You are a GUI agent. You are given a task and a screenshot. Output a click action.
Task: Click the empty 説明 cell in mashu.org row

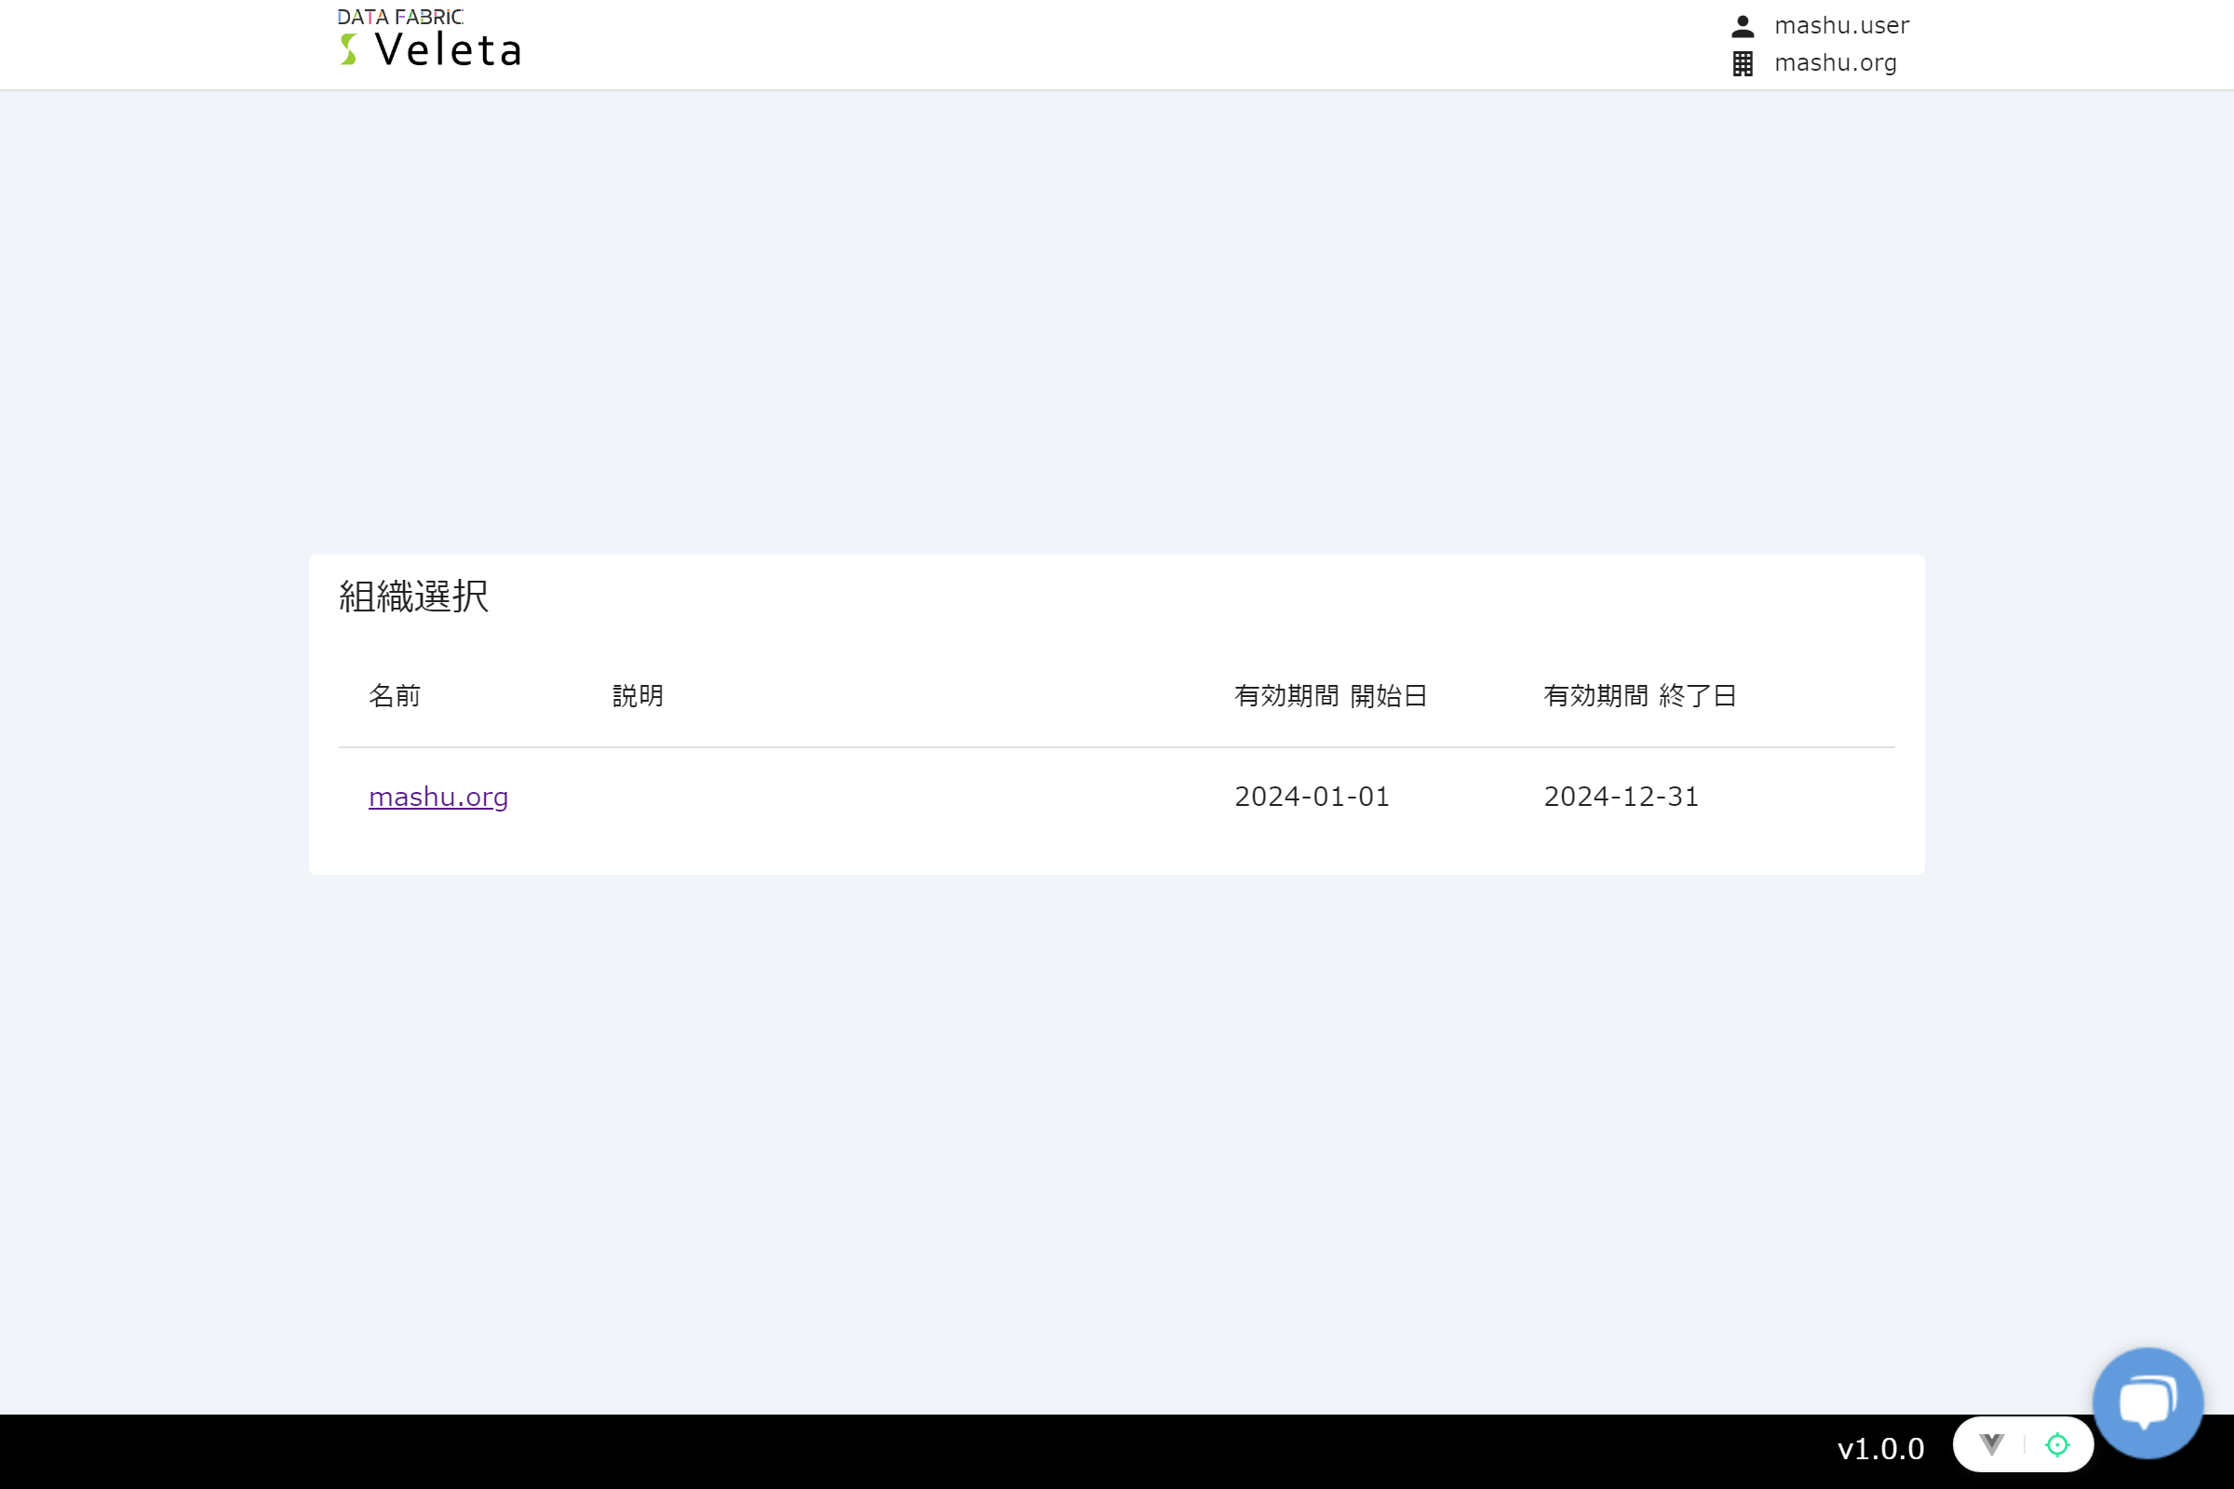tap(902, 797)
